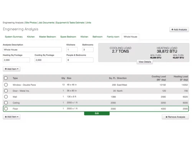Focus the Cooling Sq Footage field
The width and height of the screenshot is (192, 144).
pyautogui.click(x=48, y=60)
